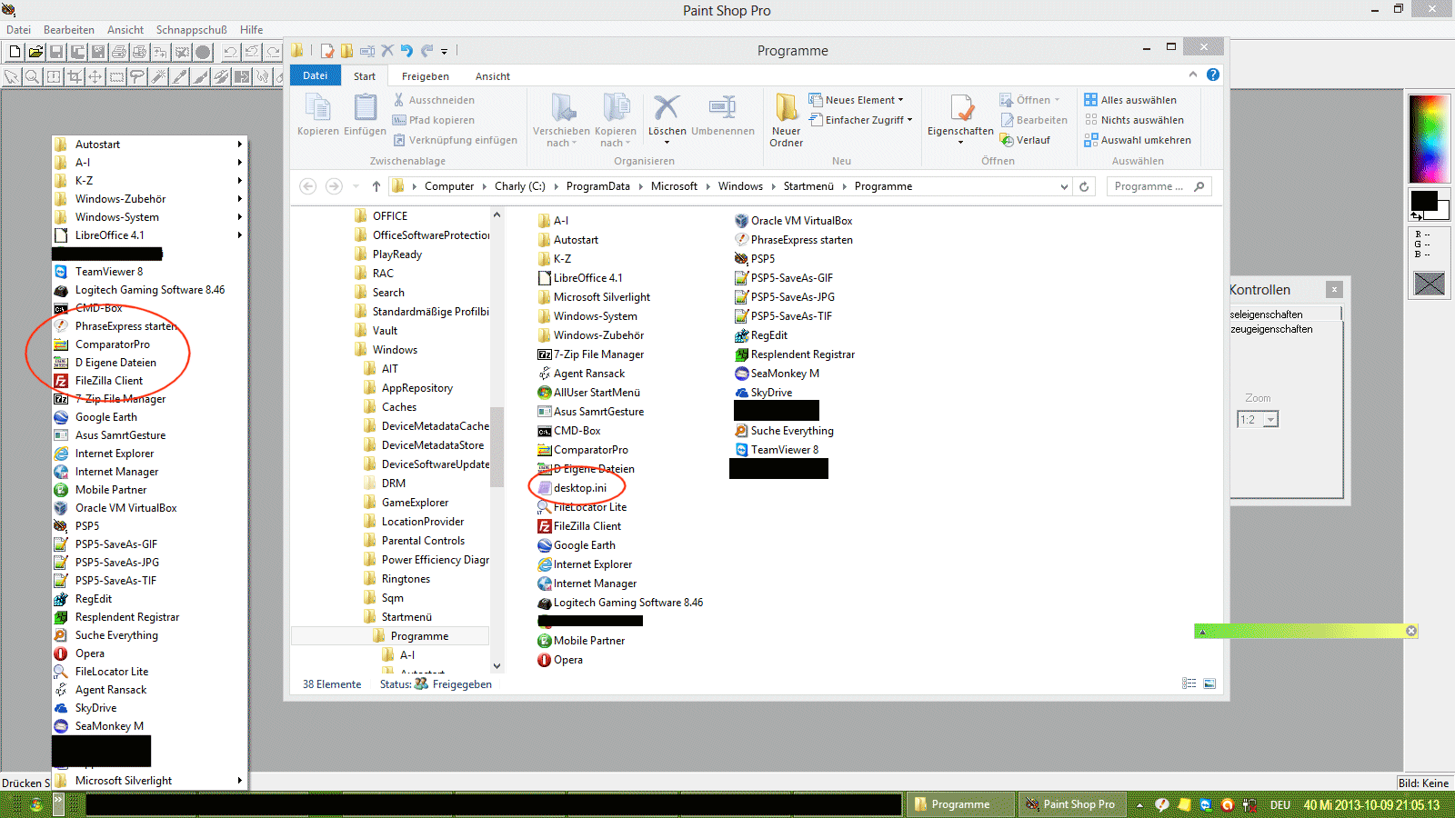Image resolution: width=1455 pixels, height=818 pixels.
Task: Select the Lasso freehand tool
Action: pyautogui.click(x=137, y=77)
